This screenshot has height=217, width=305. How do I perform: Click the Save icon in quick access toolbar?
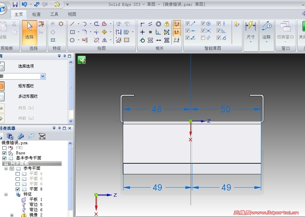(15, 4)
